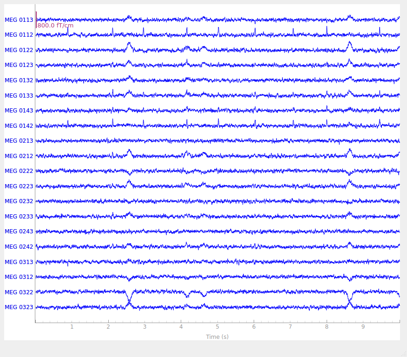This screenshot has height=357, width=407.
Task: Click the time axis tick labeled 7
Action: [290, 327]
